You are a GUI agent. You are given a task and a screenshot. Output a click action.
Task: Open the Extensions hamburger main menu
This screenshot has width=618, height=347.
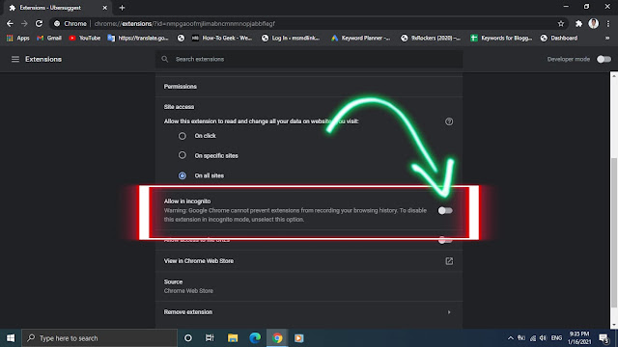pyautogui.click(x=15, y=59)
